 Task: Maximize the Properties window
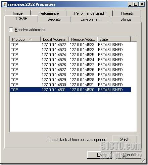point(136,4)
